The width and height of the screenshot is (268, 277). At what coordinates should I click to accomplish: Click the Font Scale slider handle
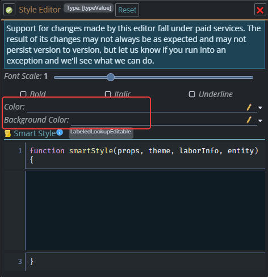111,77
